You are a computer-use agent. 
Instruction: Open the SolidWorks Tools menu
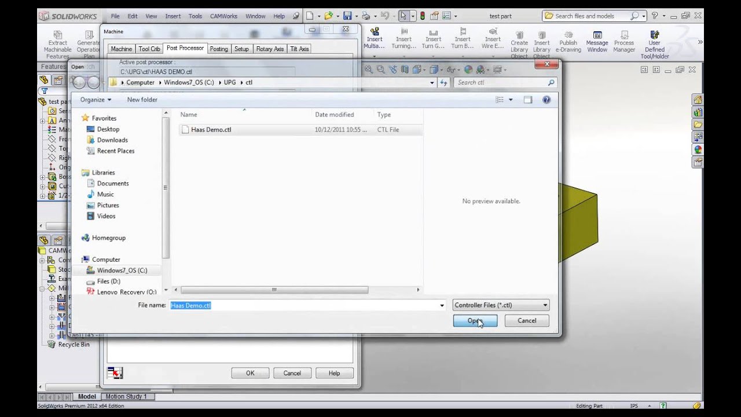pyautogui.click(x=195, y=16)
